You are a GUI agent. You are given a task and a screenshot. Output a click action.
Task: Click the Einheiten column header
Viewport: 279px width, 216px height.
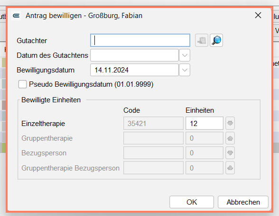[x=200, y=110]
